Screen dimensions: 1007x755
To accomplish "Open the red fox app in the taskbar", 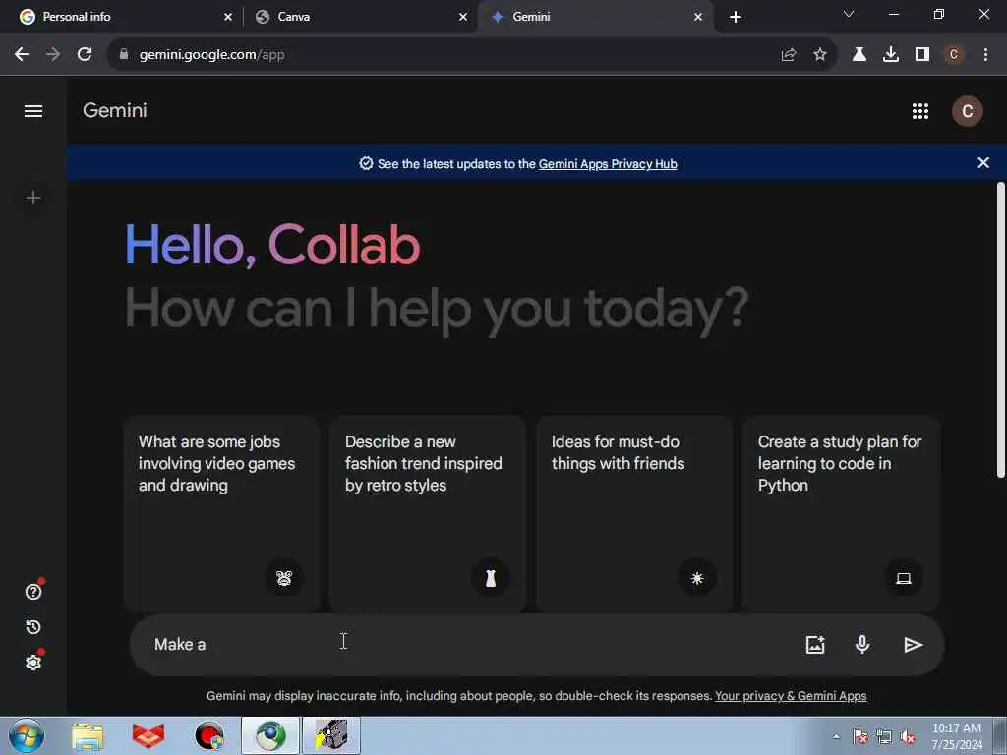I will 148,736.
